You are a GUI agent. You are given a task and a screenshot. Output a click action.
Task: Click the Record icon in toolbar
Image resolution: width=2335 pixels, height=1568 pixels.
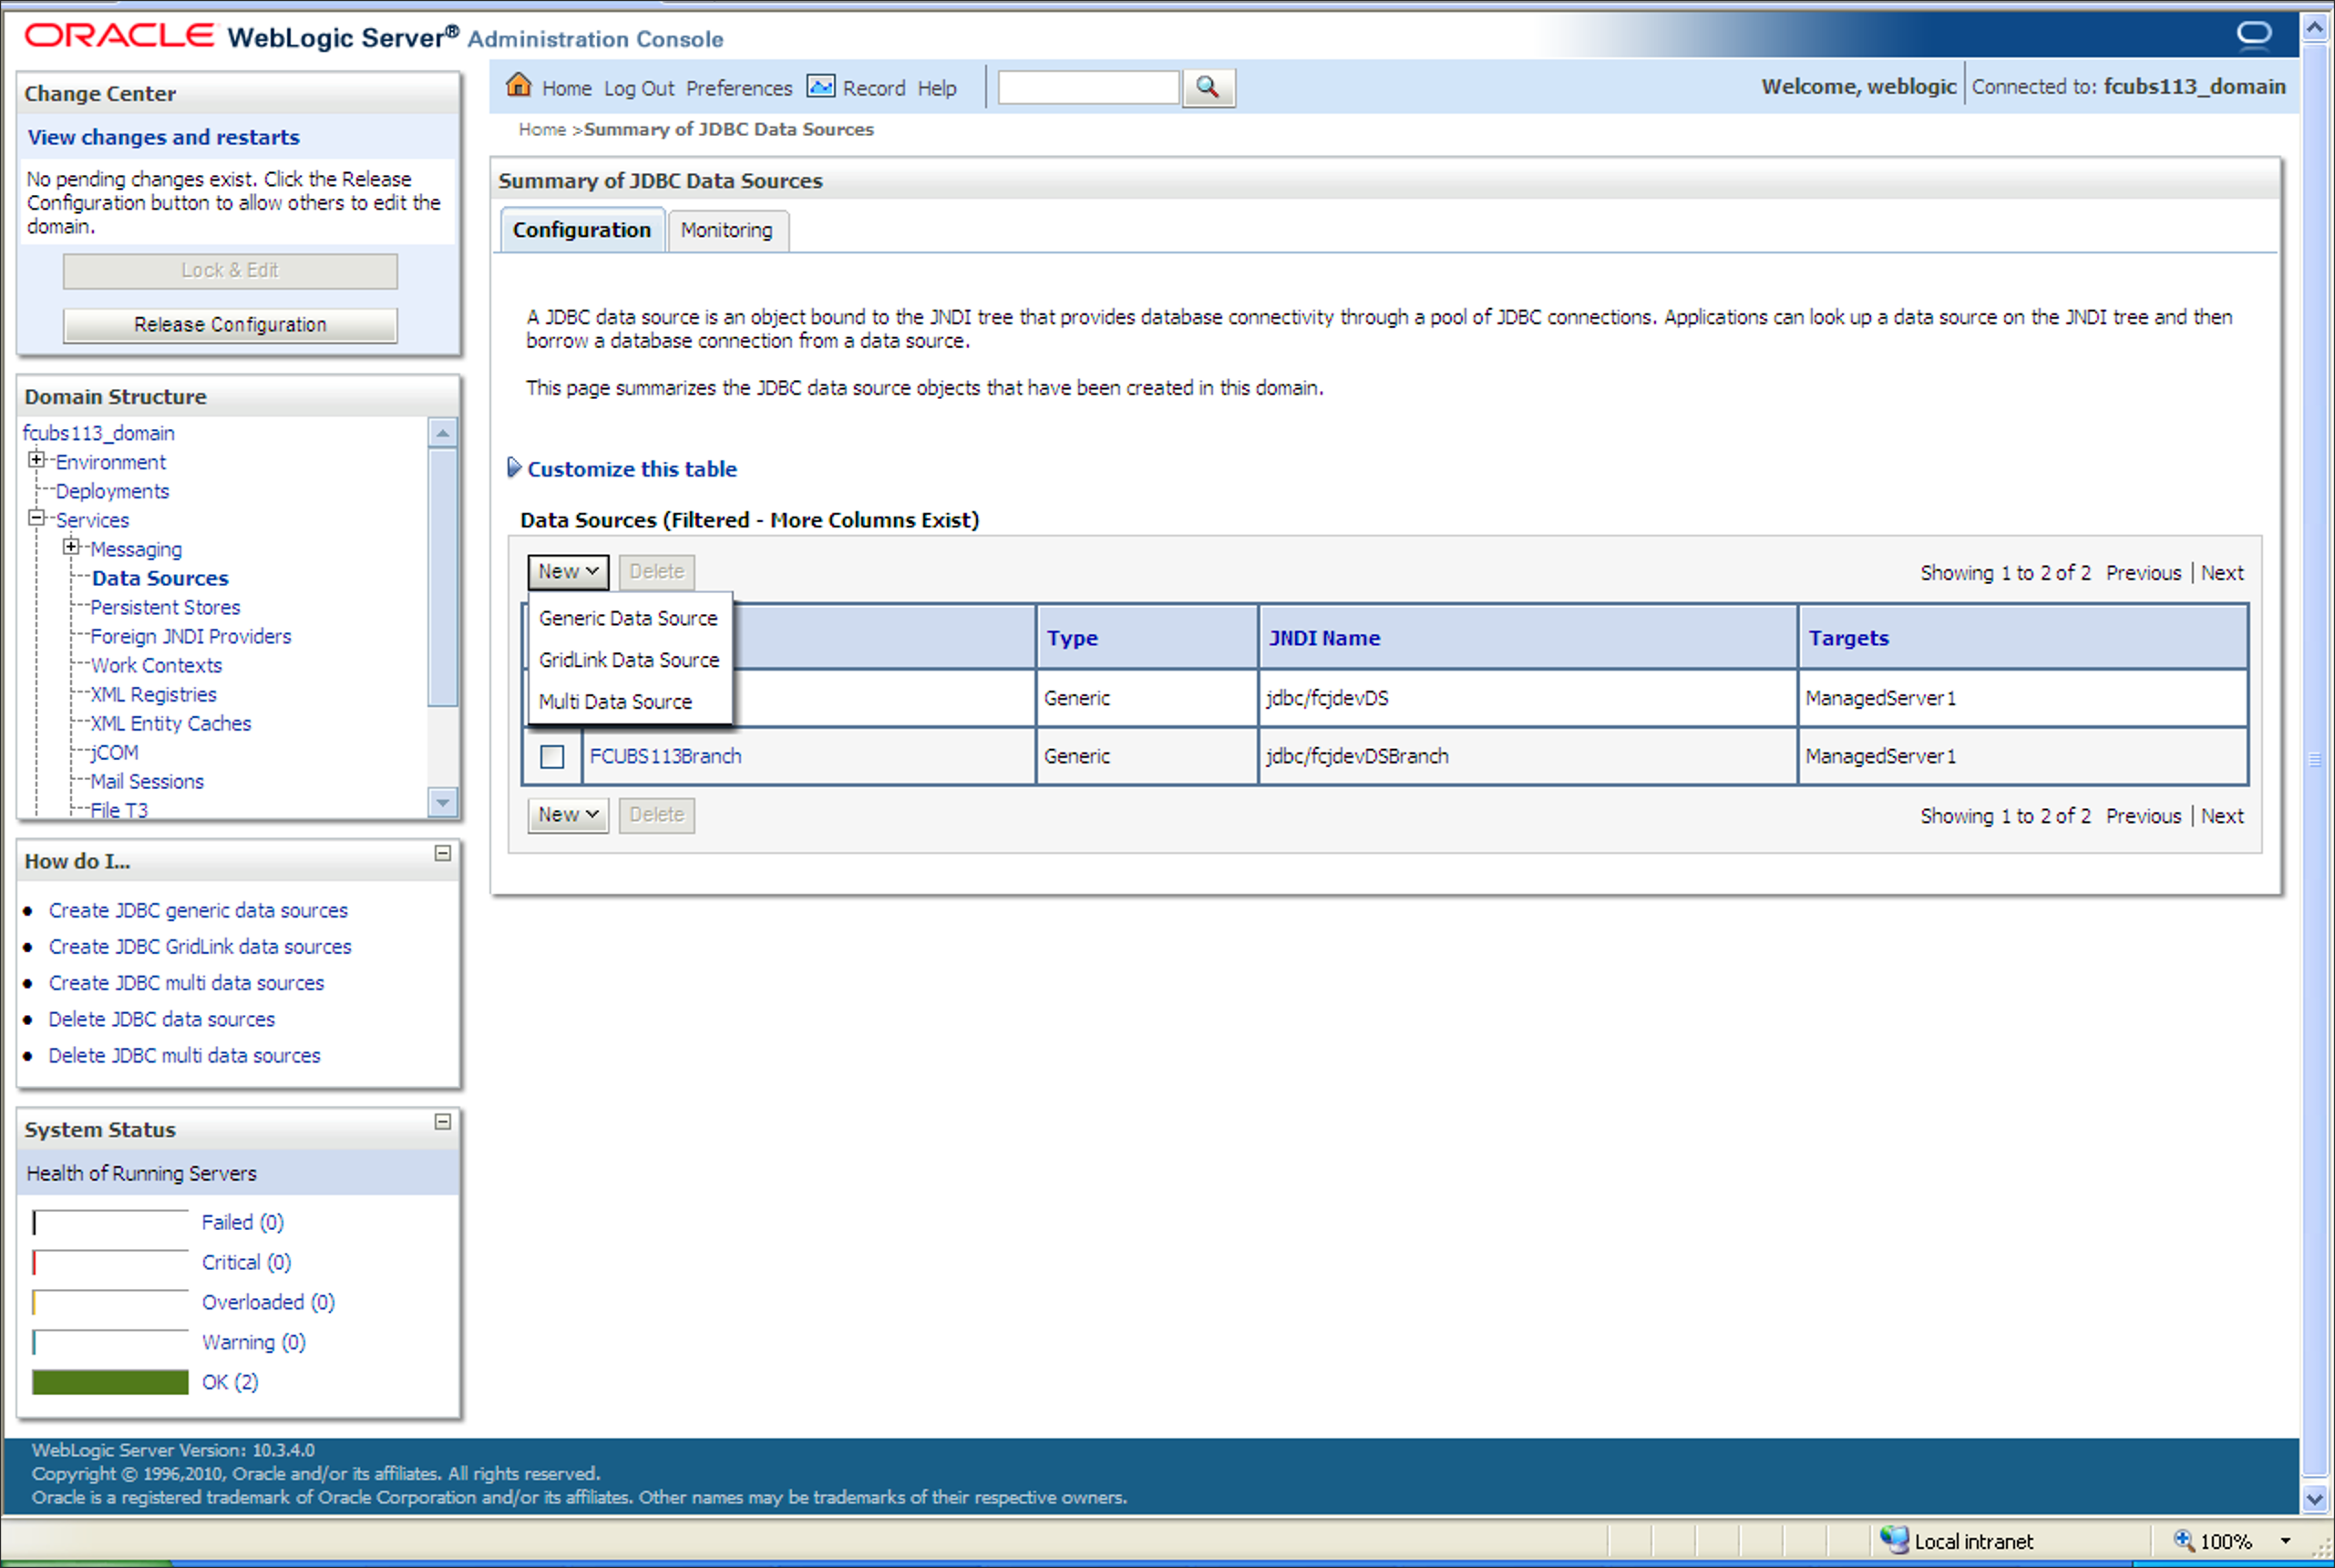tap(820, 87)
